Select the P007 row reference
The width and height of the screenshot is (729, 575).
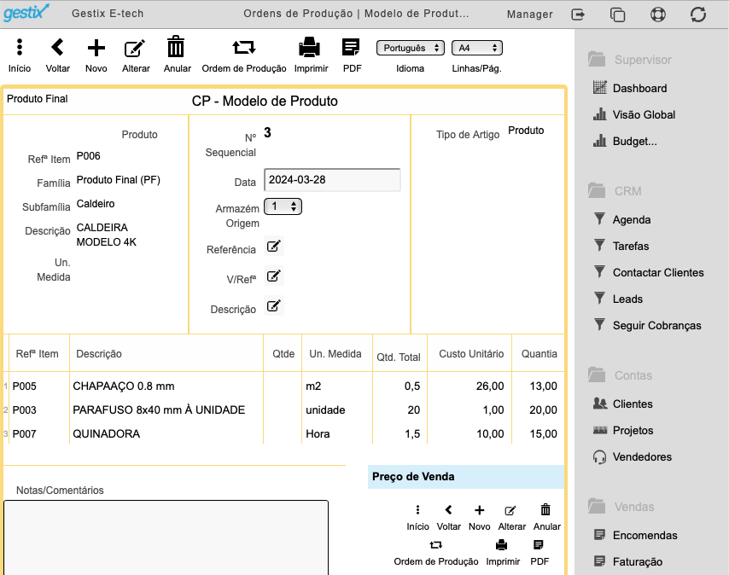24,433
